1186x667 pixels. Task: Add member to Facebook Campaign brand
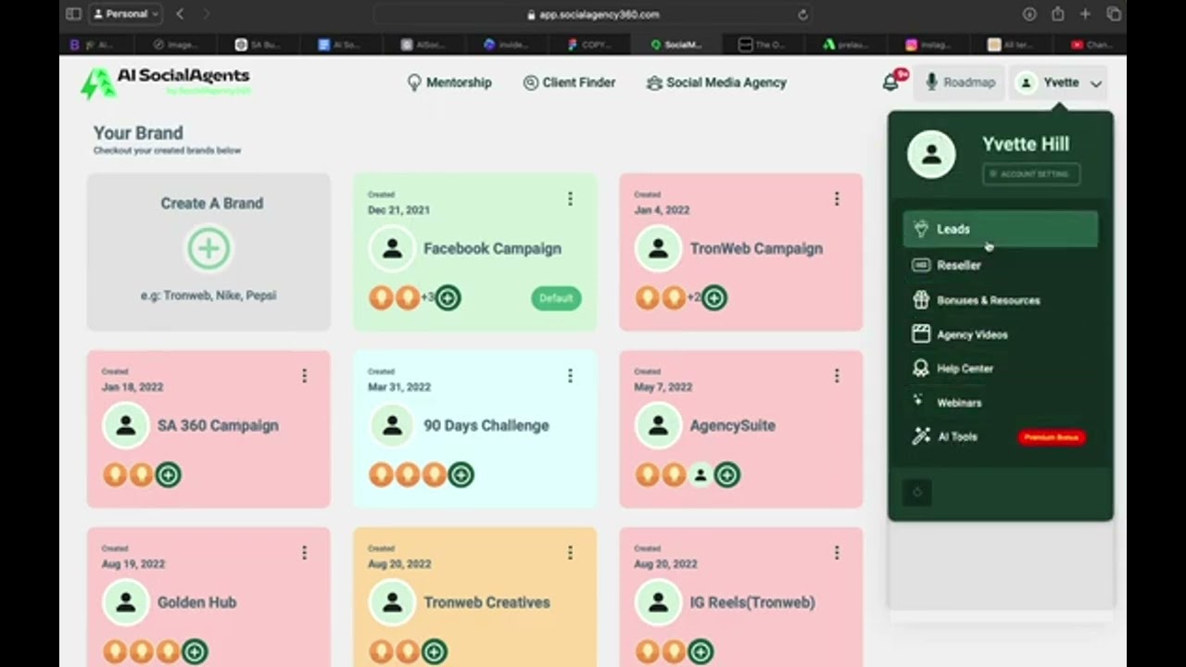click(x=448, y=298)
